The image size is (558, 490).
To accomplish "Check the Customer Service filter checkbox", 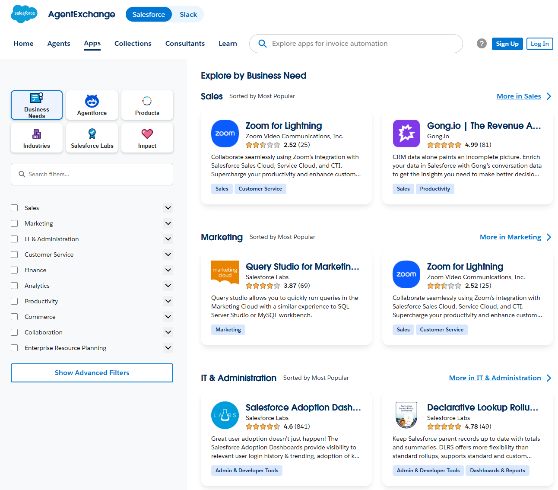I will 14,255.
